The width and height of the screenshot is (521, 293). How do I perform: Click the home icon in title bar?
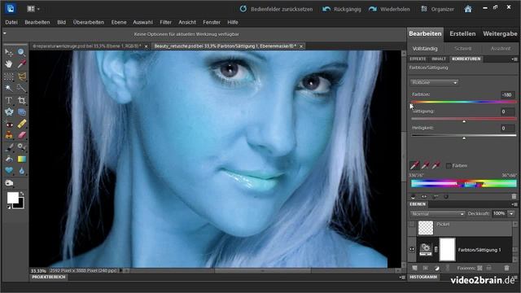tap(468, 9)
